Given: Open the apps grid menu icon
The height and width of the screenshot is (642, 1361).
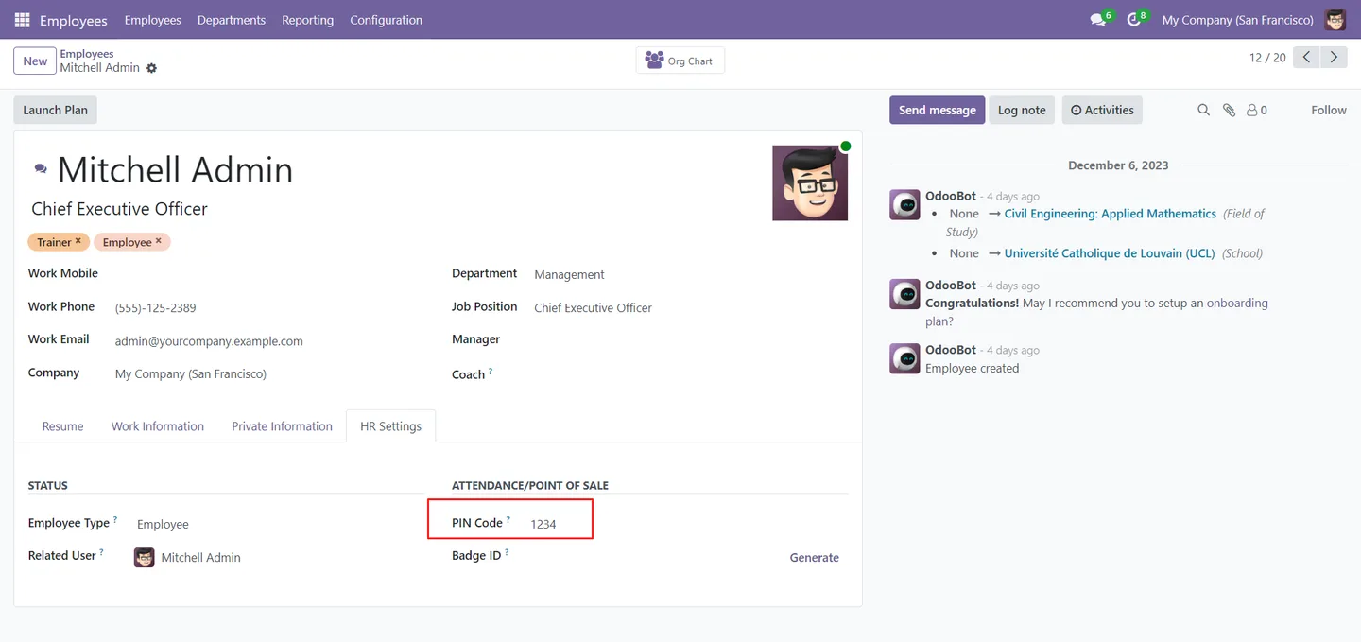Looking at the screenshot, I should point(23,20).
